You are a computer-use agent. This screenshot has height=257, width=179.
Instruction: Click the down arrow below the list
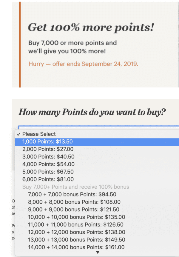[x=98, y=253]
